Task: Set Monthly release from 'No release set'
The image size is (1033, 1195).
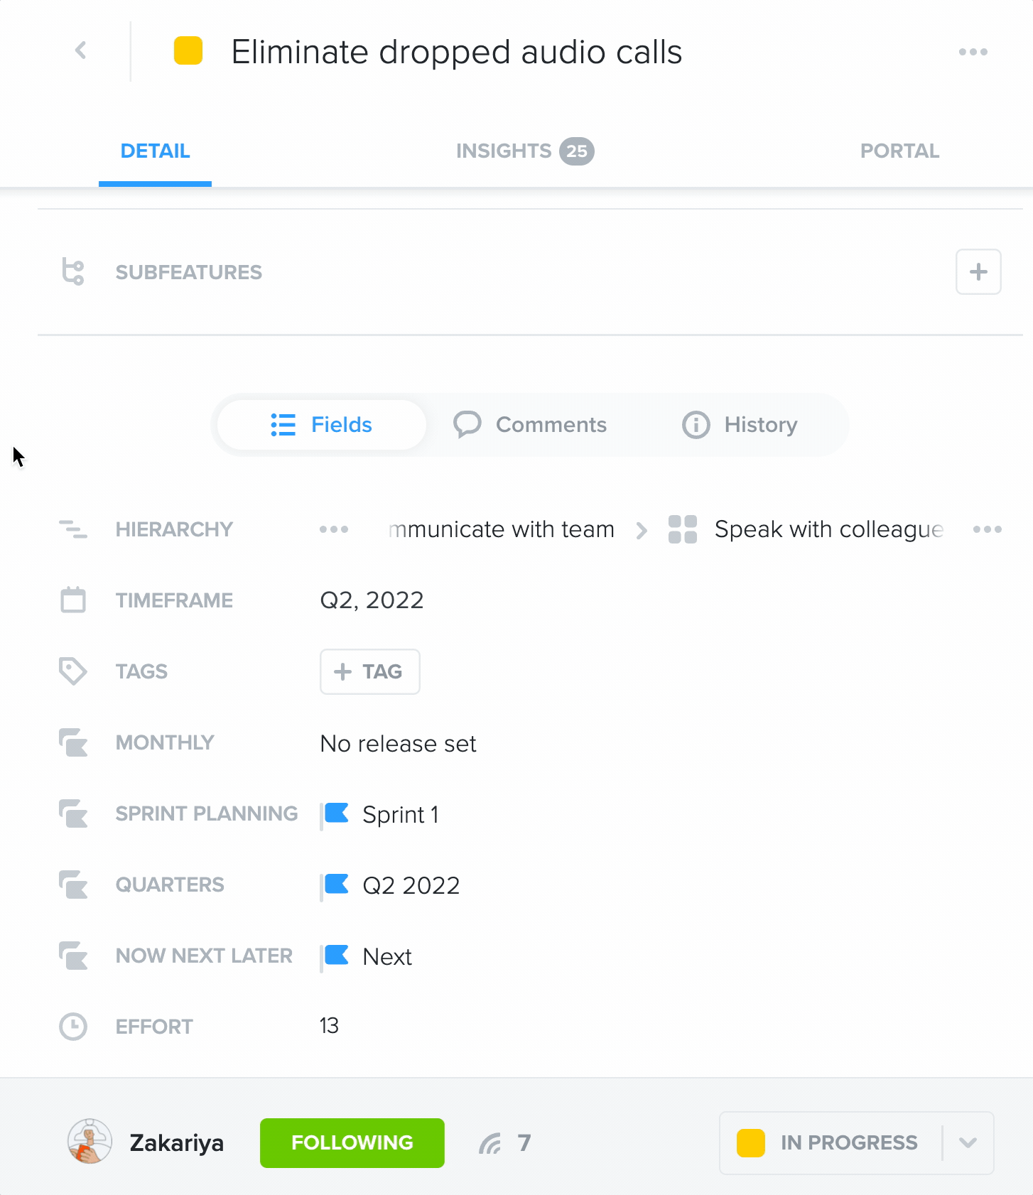Action: pyautogui.click(x=398, y=744)
